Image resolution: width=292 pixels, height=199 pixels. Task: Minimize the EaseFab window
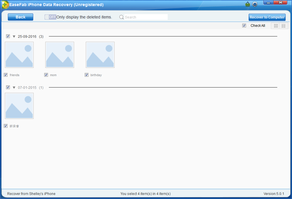tap(268, 3)
